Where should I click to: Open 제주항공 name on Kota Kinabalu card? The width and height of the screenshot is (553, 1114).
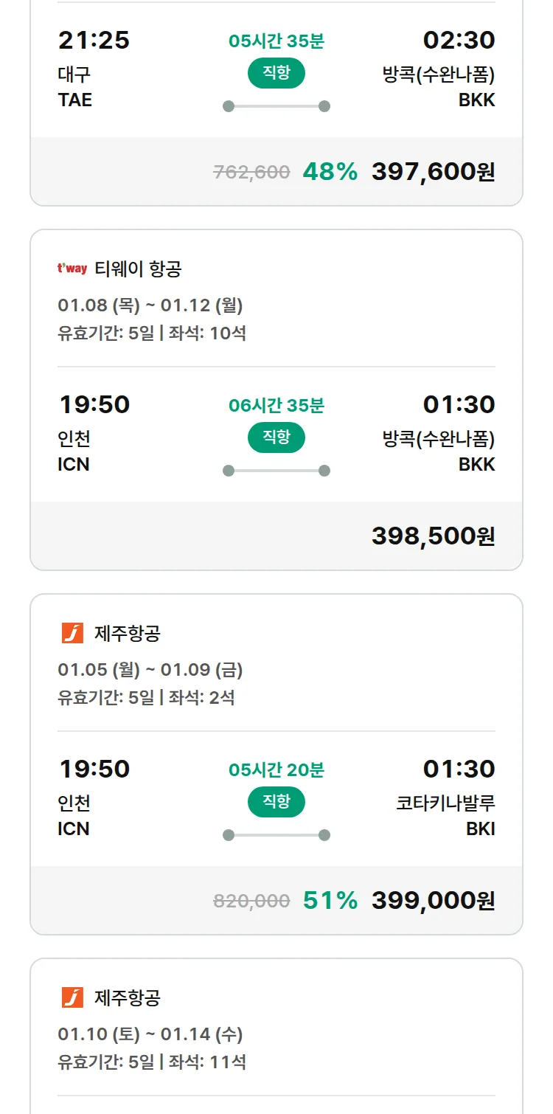[x=128, y=633]
